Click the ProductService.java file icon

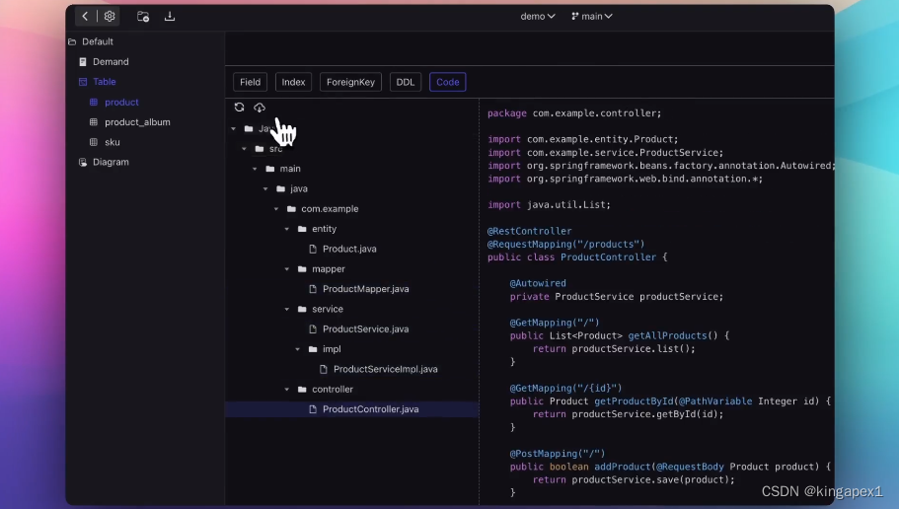point(313,329)
